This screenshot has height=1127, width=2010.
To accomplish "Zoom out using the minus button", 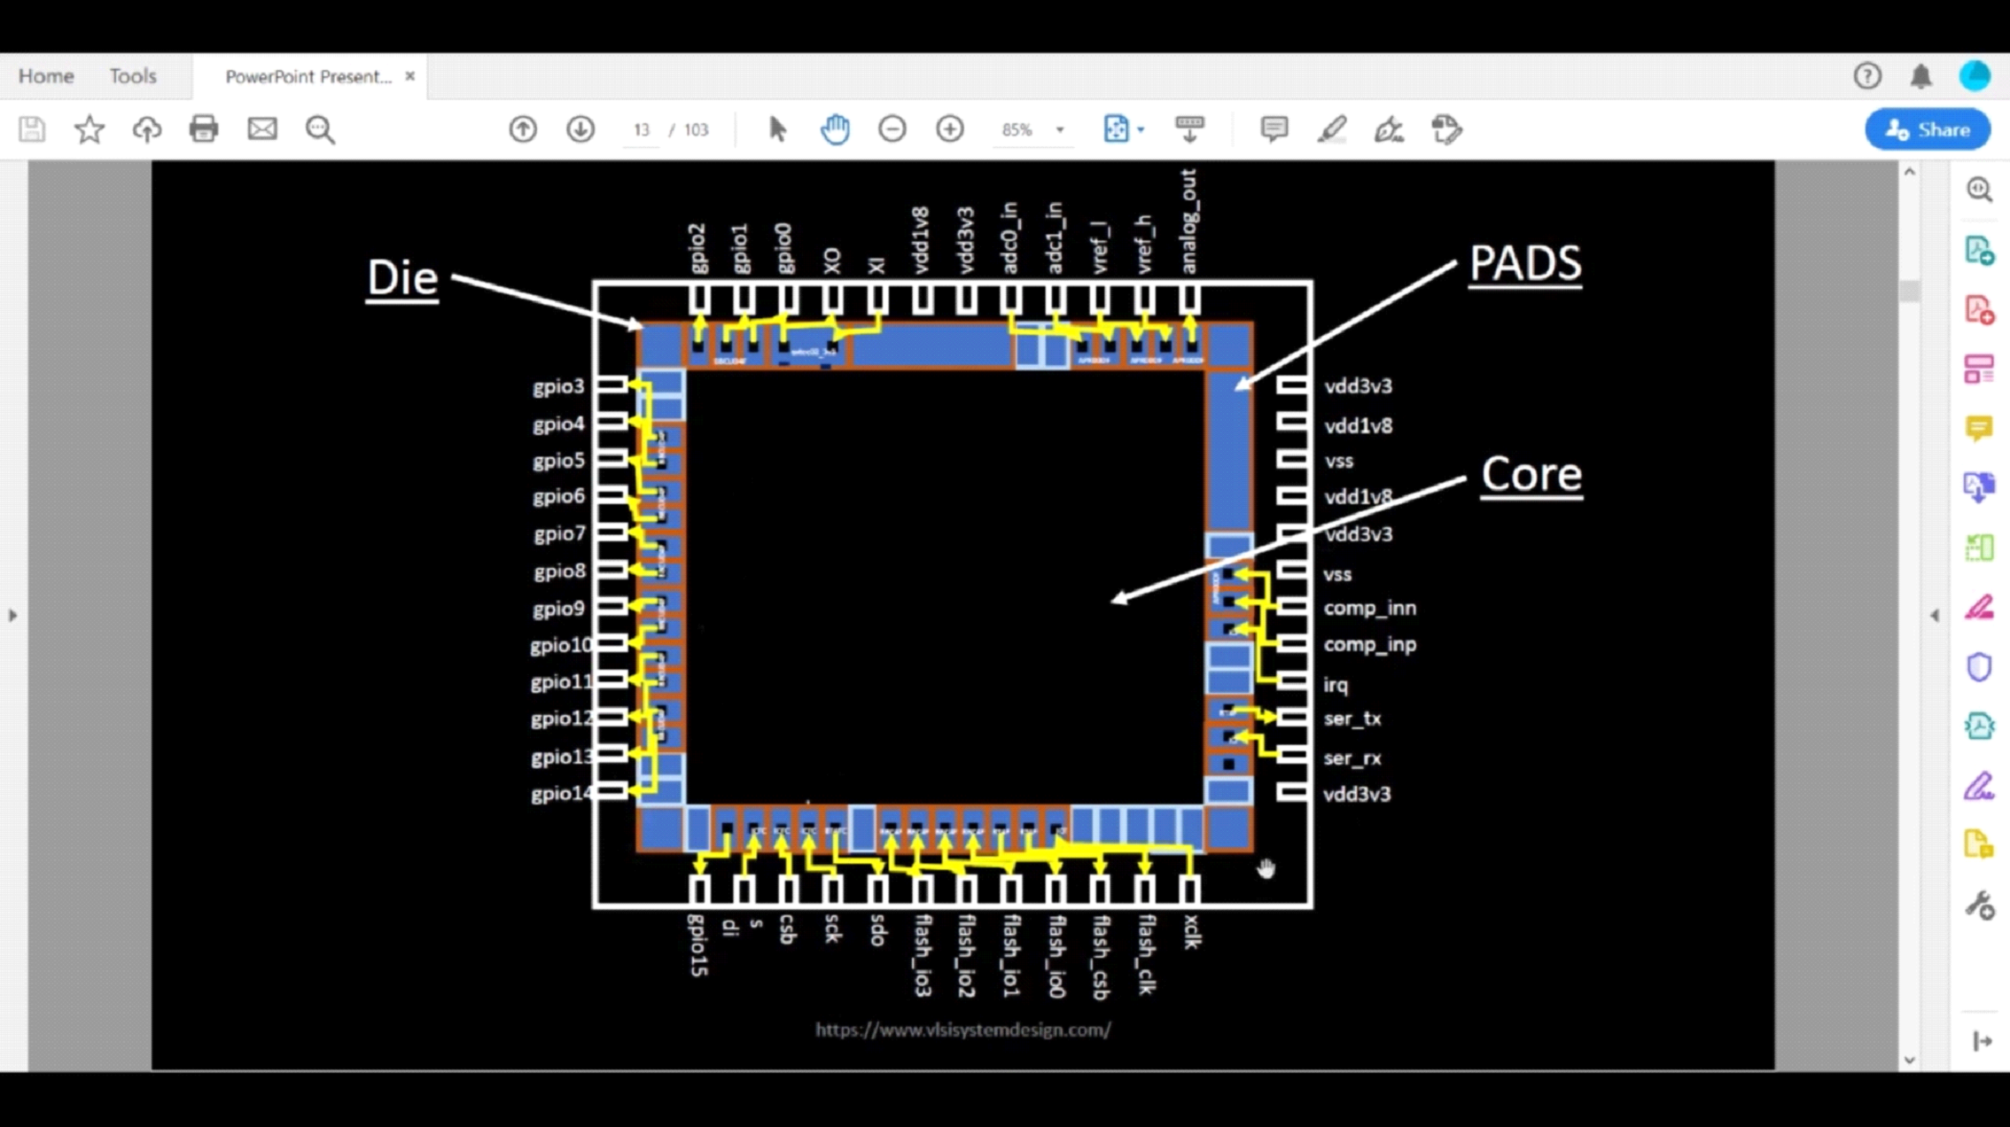I will click(892, 129).
